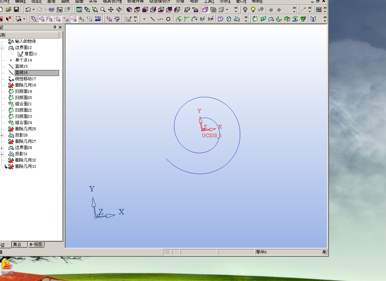Select the magnifier zoom tool
The width and height of the screenshot is (386, 281).
coord(103,10)
